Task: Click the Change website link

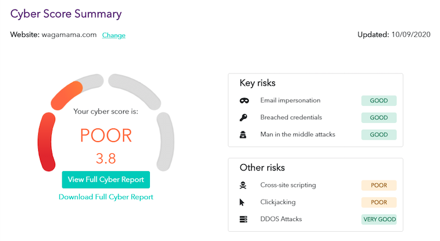Action: click(x=114, y=36)
